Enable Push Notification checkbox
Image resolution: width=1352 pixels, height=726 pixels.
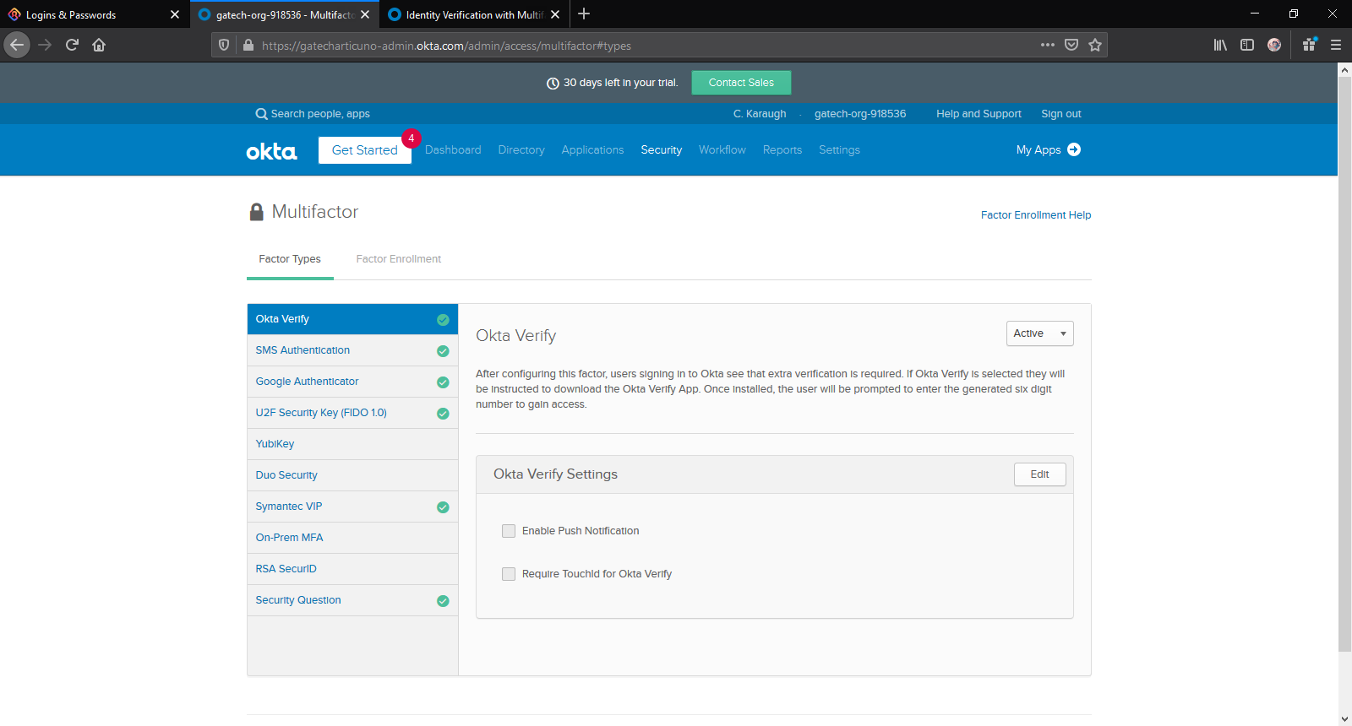(509, 531)
